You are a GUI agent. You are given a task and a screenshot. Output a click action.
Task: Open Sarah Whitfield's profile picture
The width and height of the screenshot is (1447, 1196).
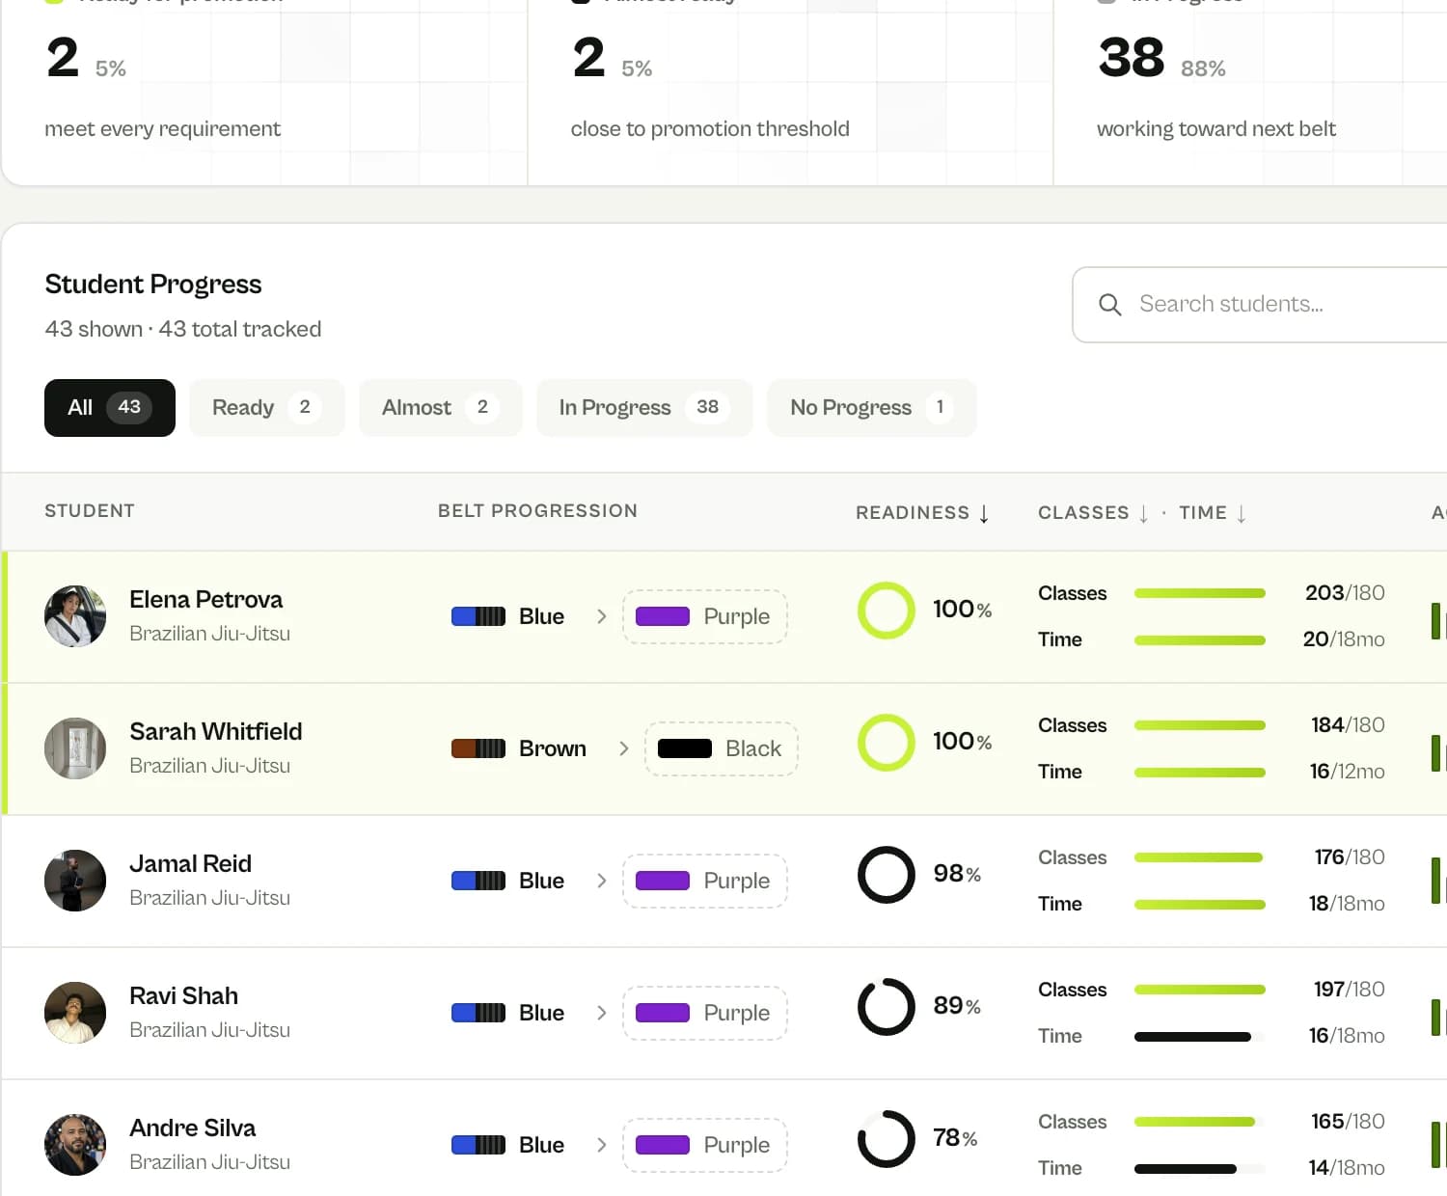tap(75, 748)
